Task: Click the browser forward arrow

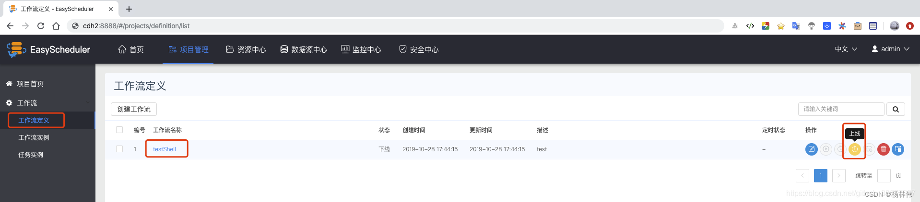Action: (x=25, y=26)
